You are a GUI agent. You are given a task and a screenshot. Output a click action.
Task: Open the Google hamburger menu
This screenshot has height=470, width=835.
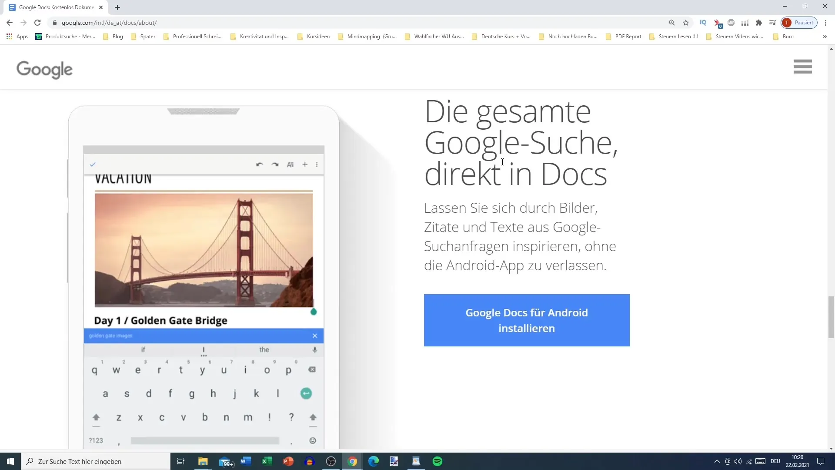click(802, 67)
